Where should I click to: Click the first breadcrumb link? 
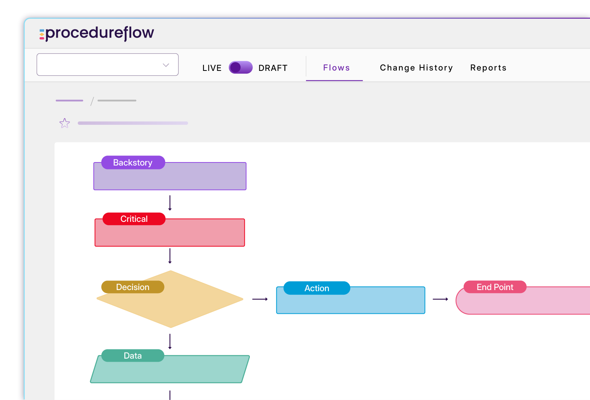pos(69,100)
